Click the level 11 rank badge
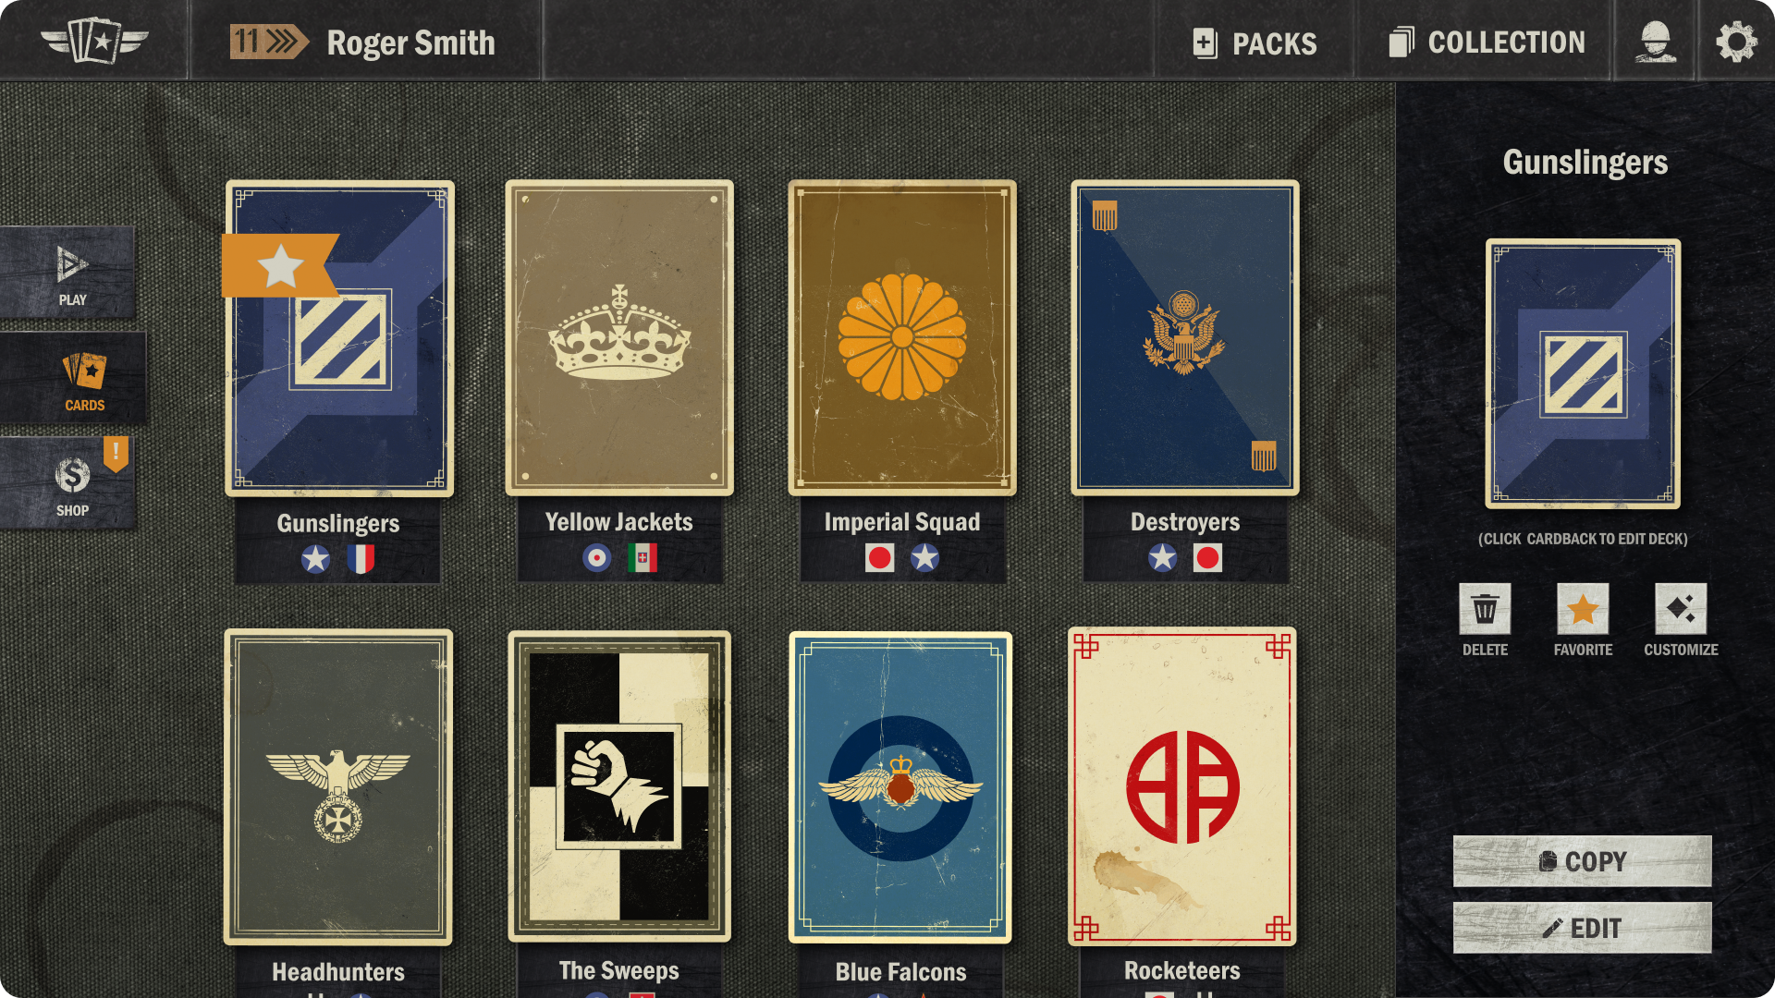 269,42
